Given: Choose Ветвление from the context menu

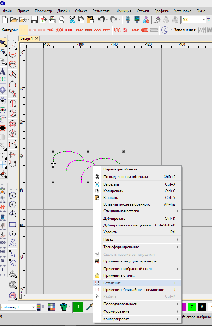Looking at the screenshot, I should 112,283.
